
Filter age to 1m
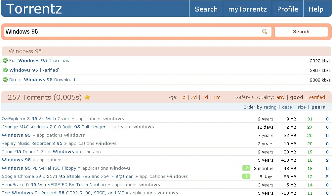point(217,97)
